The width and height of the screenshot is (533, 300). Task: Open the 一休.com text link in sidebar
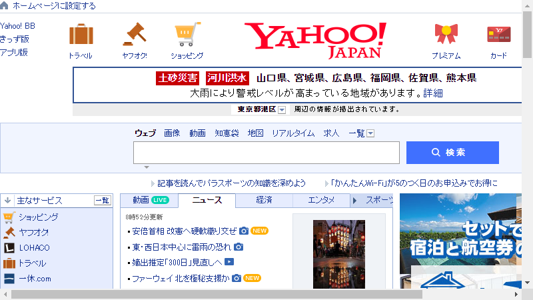pos(35,279)
